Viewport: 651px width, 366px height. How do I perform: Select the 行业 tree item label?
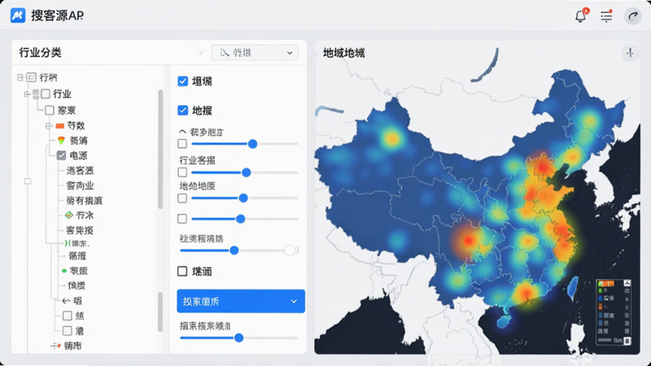click(63, 94)
